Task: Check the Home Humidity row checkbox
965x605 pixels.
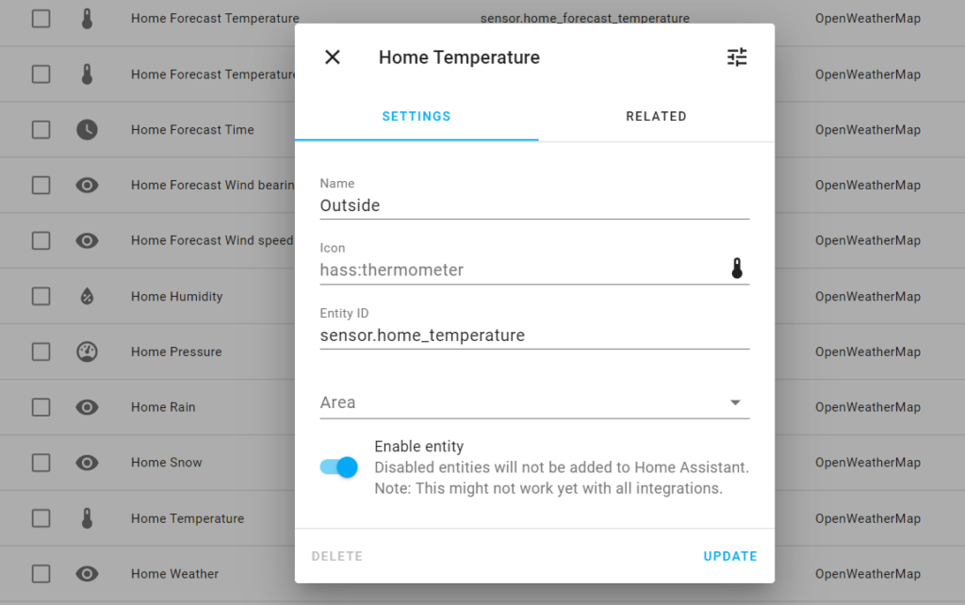Action: pos(41,297)
